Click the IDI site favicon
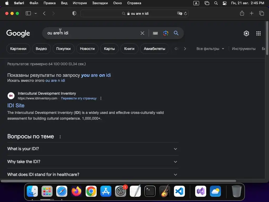This screenshot has height=202, width=269. 11,96
